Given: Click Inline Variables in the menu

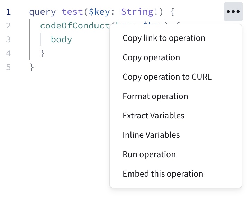Looking at the screenshot, I should pos(151,135).
